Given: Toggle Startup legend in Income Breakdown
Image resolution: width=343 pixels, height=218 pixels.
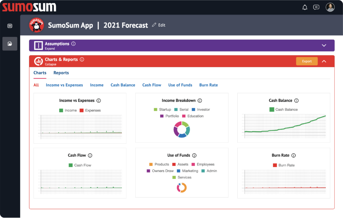Looking at the screenshot, I should 162,110.
